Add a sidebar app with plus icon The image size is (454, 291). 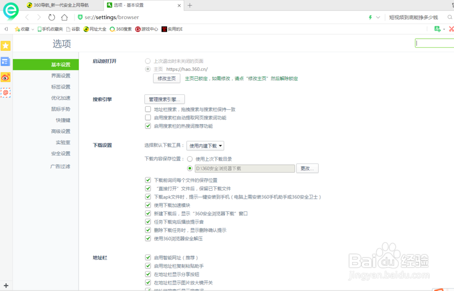(6, 286)
